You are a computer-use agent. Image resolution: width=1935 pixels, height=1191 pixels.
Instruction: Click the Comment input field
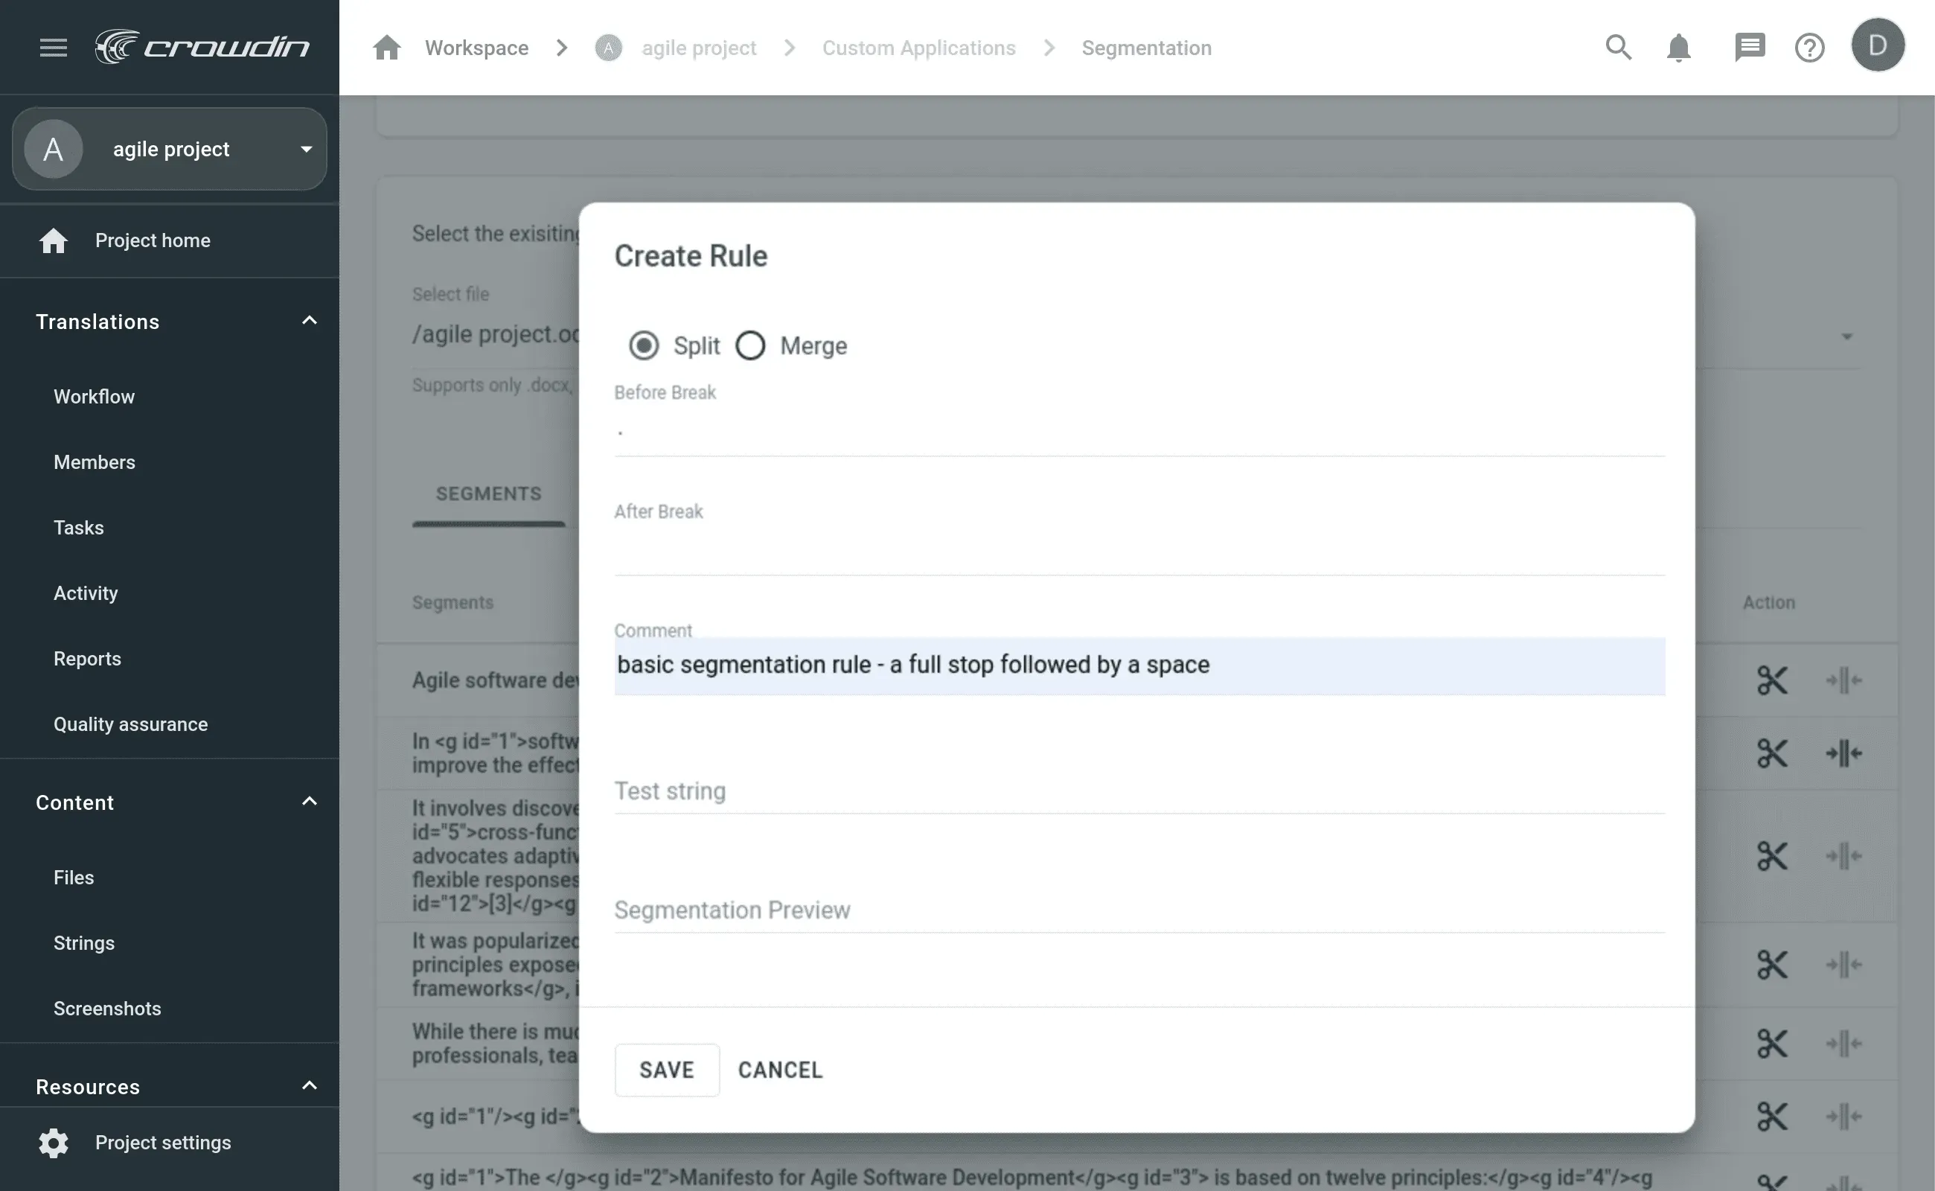[1137, 665]
